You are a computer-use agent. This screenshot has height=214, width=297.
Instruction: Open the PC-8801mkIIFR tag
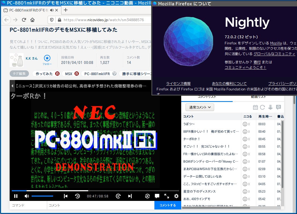pos(97,74)
